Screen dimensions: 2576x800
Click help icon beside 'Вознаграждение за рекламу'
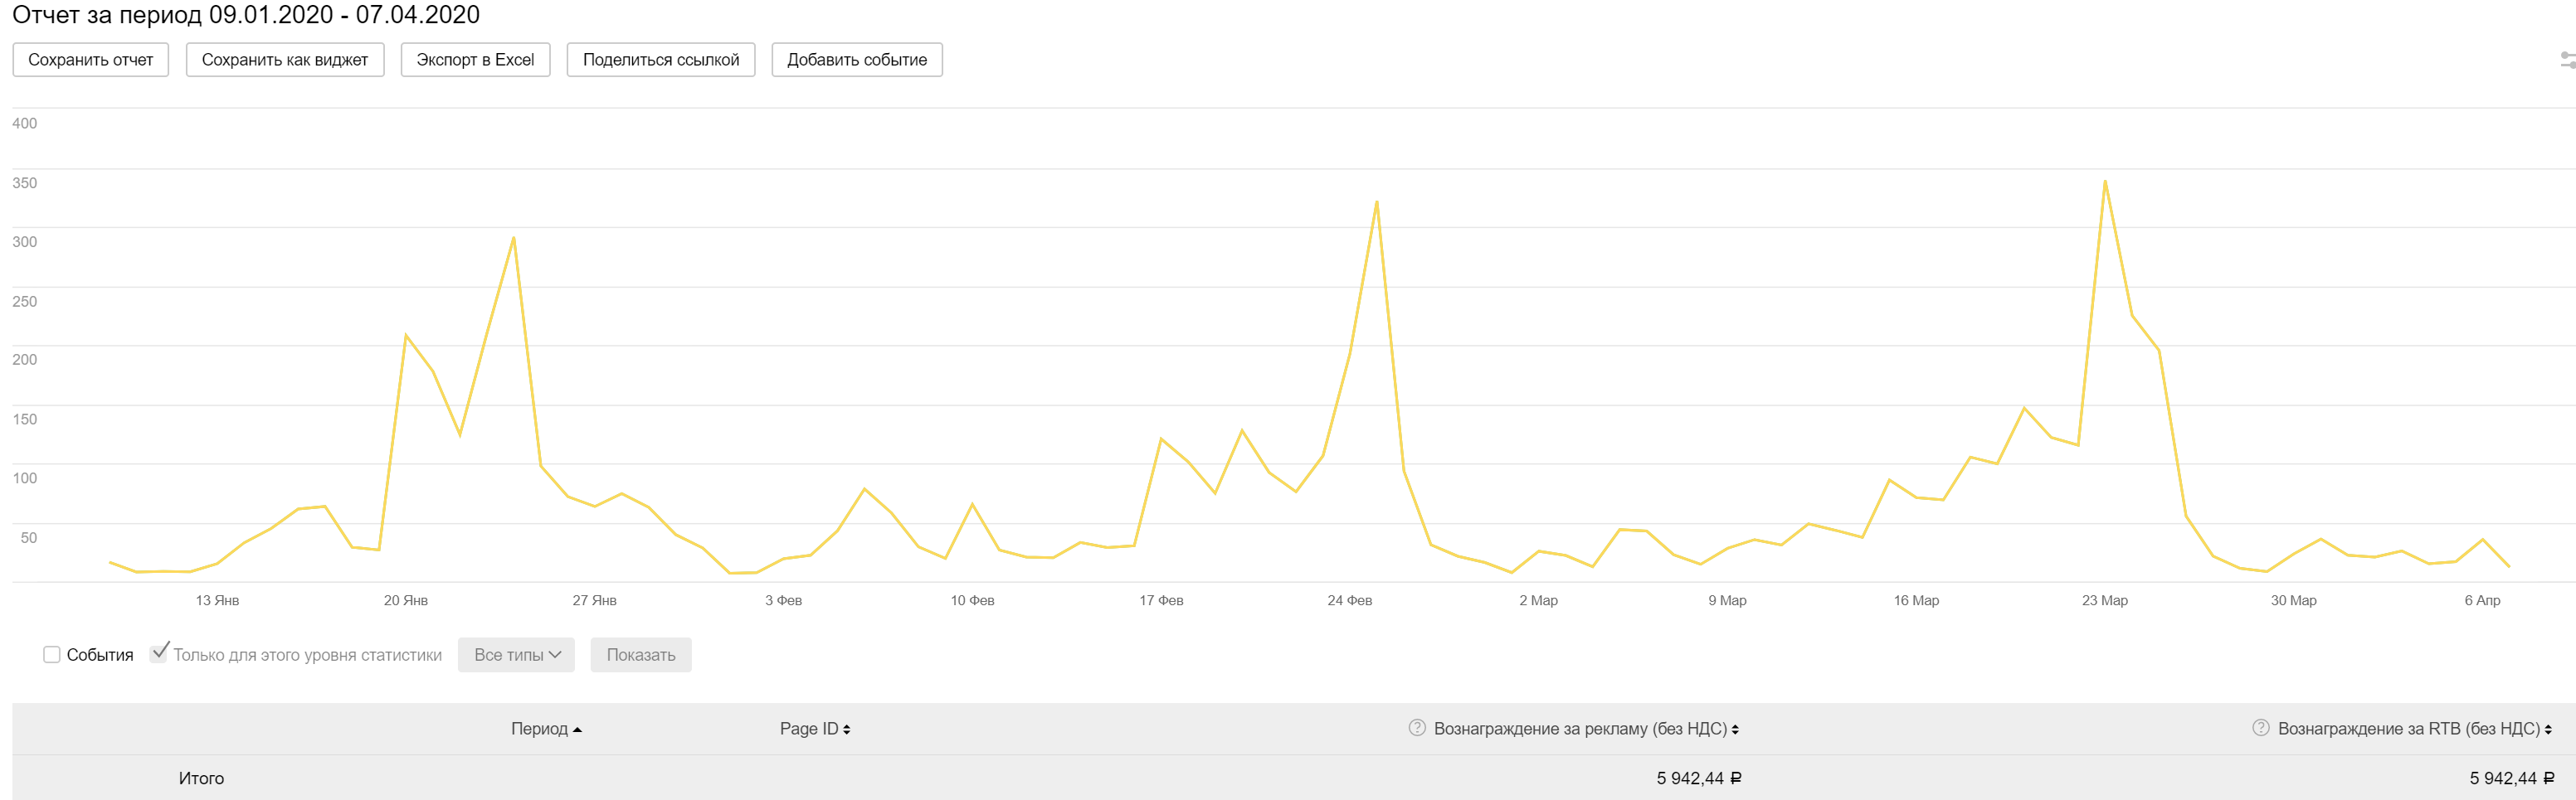(1416, 728)
